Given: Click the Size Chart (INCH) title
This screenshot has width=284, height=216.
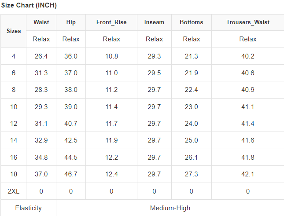Looking at the screenshot, I should click(x=29, y=6).
